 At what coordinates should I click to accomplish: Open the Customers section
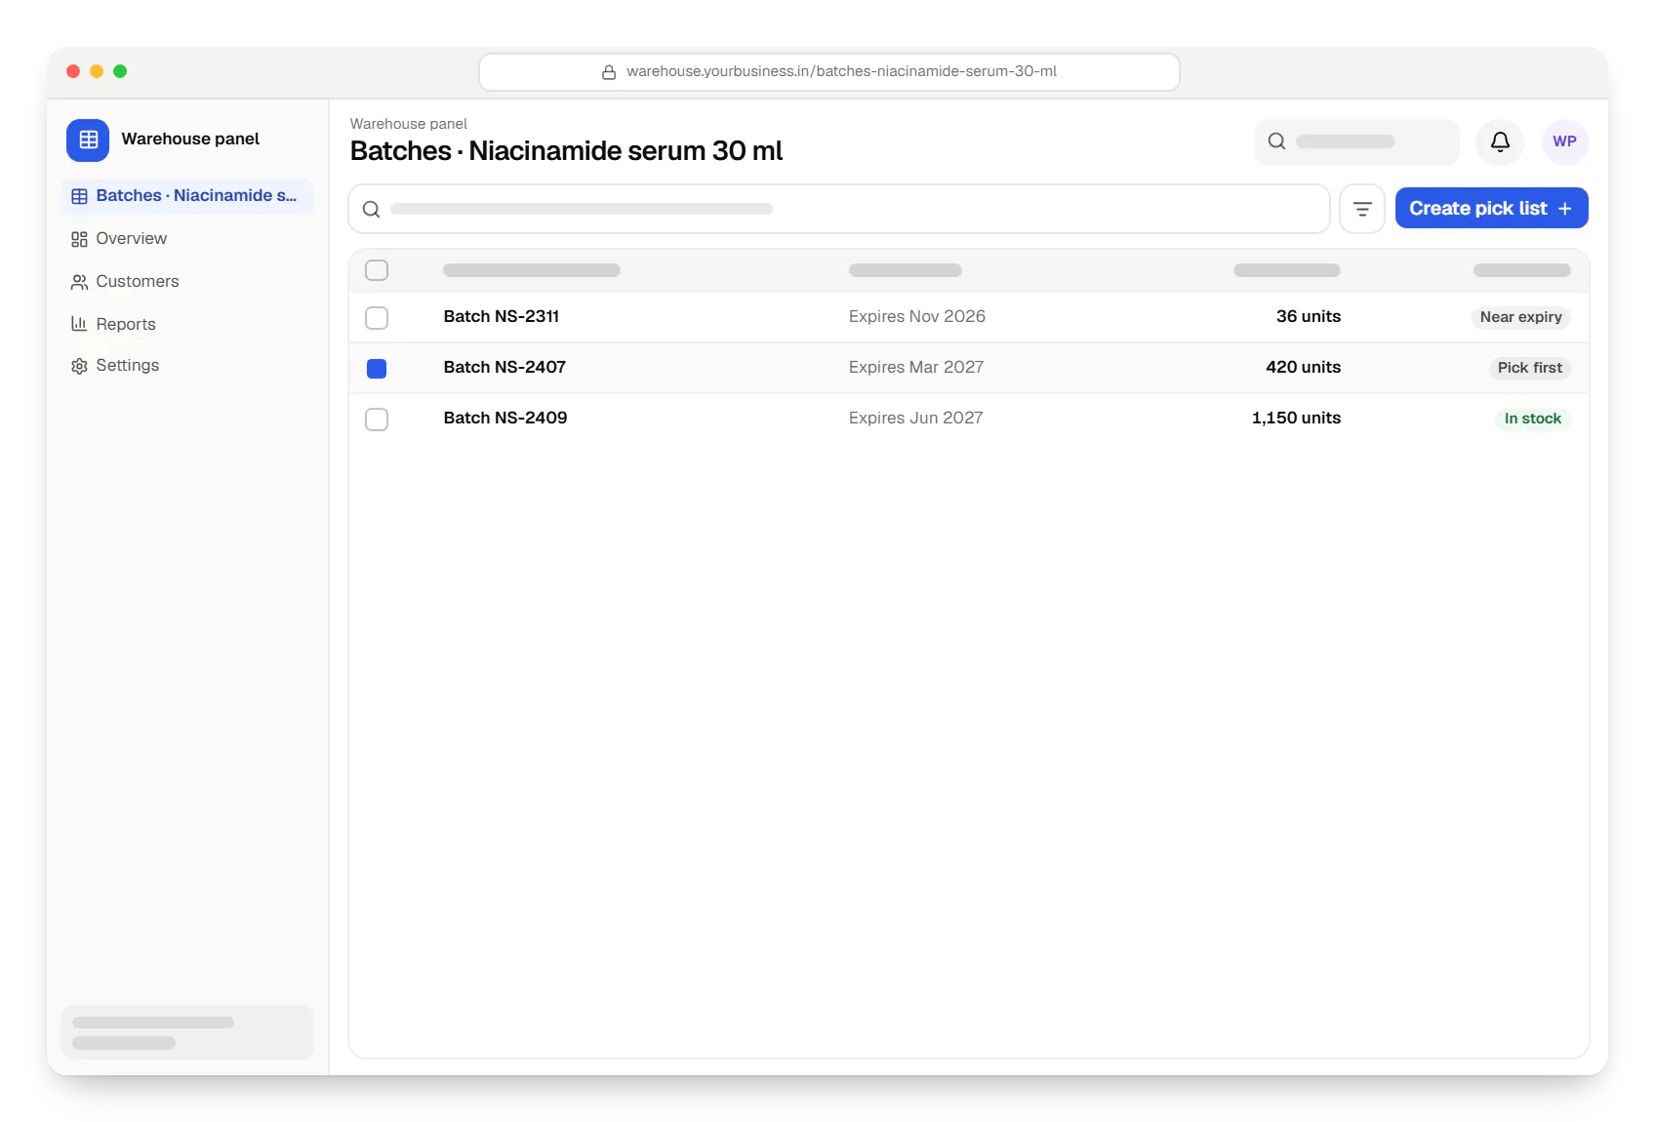click(187, 282)
